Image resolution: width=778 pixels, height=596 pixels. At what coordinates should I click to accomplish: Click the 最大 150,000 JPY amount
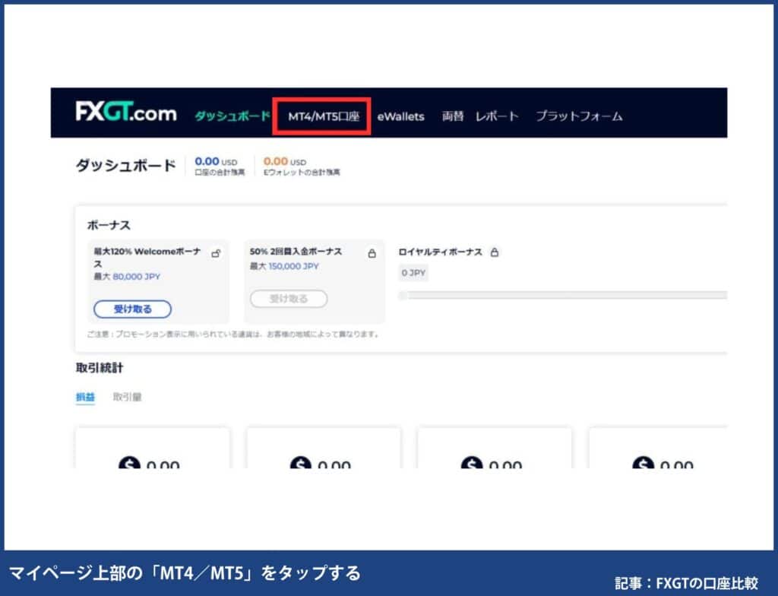pos(284,266)
